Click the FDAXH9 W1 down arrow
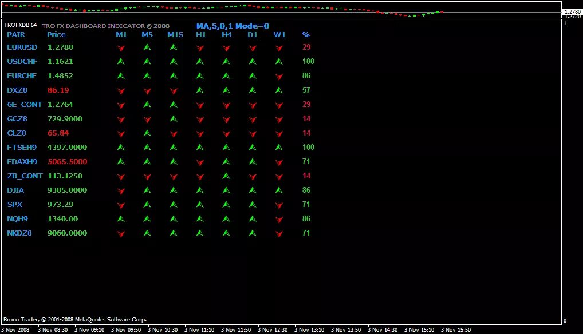 [x=279, y=162]
